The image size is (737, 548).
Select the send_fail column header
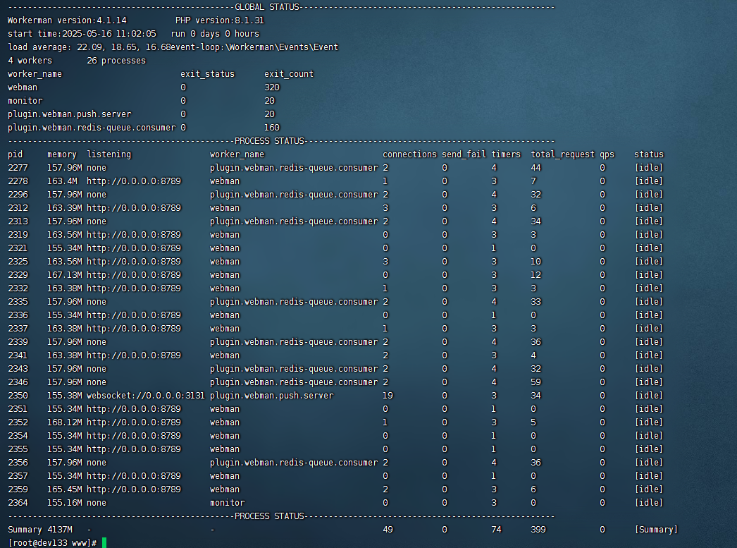click(x=464, y=154)
